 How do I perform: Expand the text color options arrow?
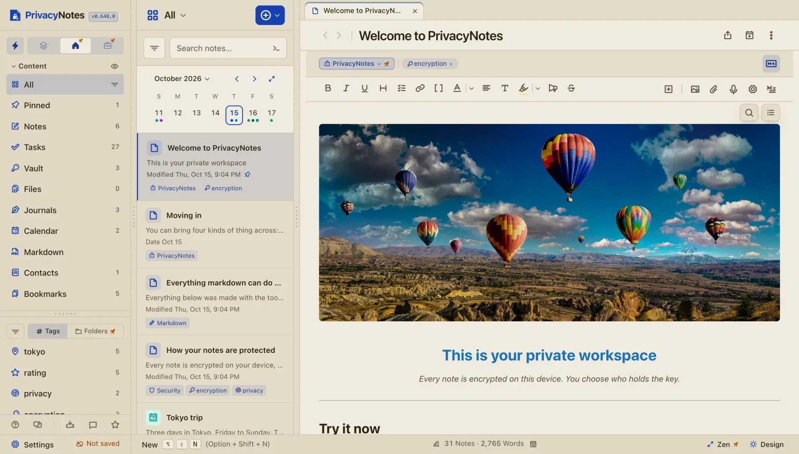tap(471, 88)
